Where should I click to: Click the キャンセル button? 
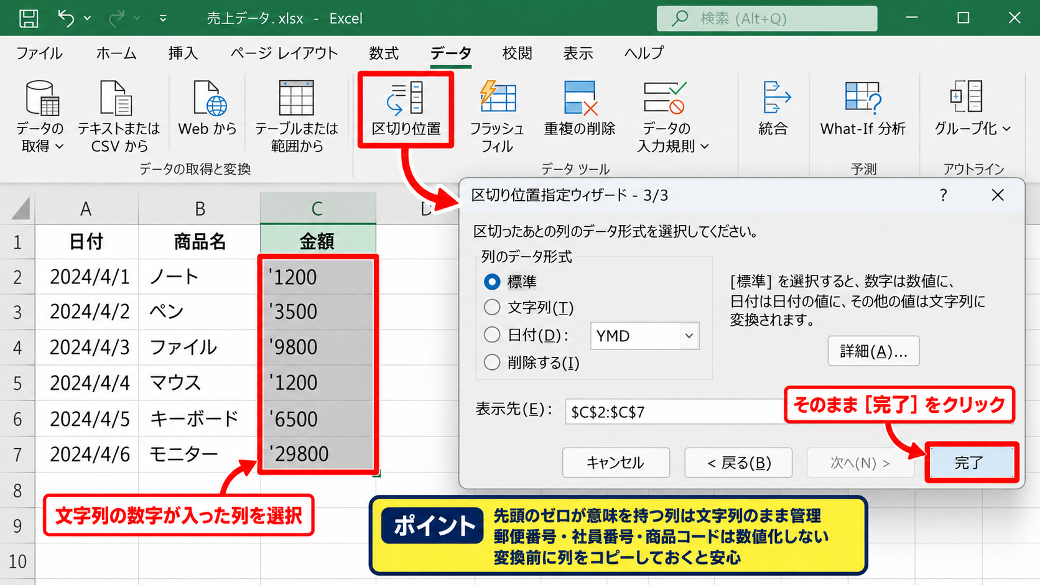[x=616, y=463]
